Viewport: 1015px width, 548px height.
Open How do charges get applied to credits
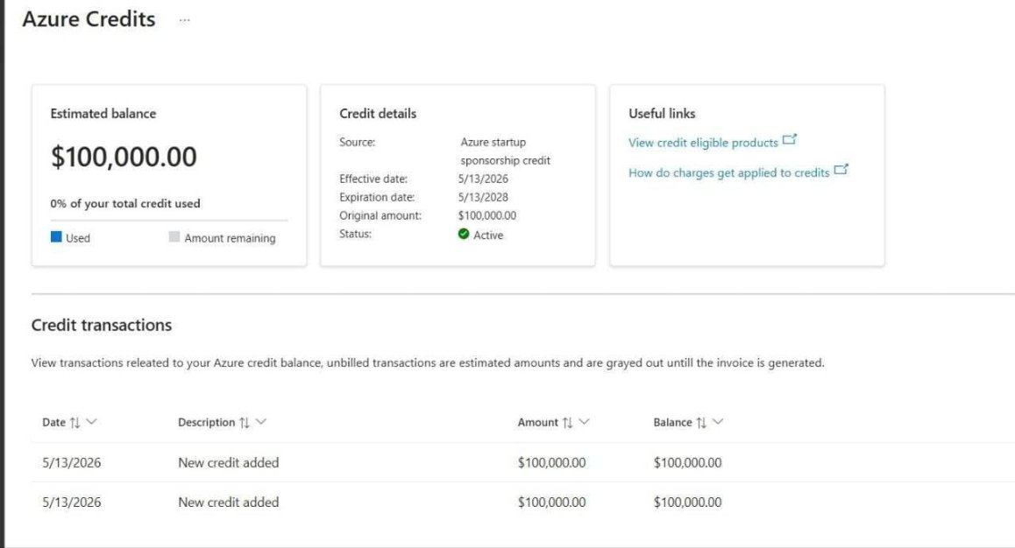click(x=729, y=172)
